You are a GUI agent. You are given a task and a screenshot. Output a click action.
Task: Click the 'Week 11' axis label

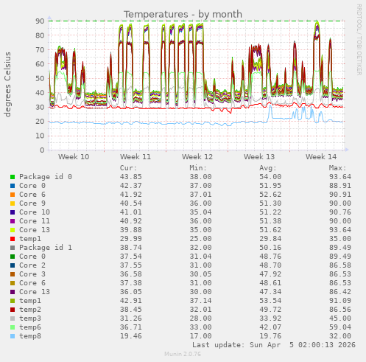(x=136, y=157)
